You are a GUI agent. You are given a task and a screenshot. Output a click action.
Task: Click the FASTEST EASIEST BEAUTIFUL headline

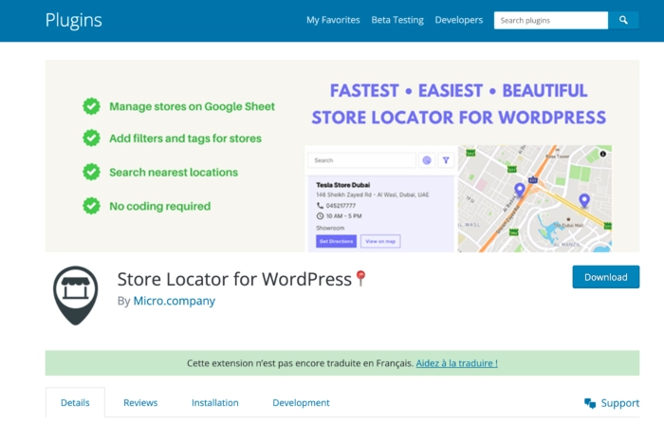tap(458, 91)
